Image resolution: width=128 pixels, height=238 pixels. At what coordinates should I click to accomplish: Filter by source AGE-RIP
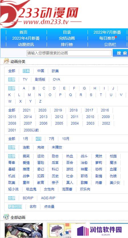[x=48, y=198]
